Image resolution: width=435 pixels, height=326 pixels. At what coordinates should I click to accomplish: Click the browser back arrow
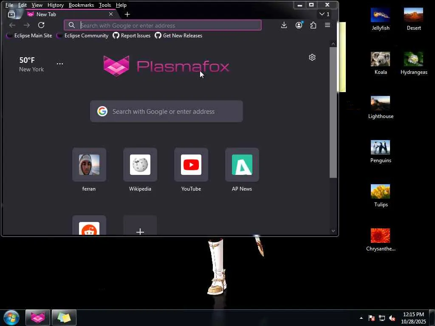[12, 25]
